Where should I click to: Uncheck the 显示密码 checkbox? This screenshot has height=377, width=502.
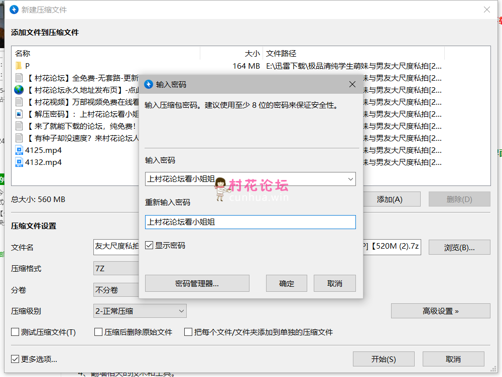(x=149, y=245)
